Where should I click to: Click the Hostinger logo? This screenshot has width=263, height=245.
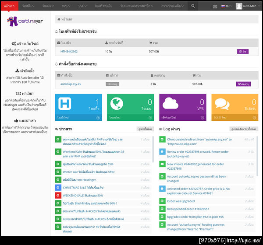(25, 21)
